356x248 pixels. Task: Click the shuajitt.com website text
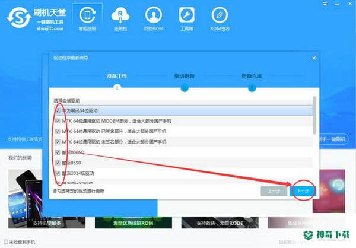point(50,28)
